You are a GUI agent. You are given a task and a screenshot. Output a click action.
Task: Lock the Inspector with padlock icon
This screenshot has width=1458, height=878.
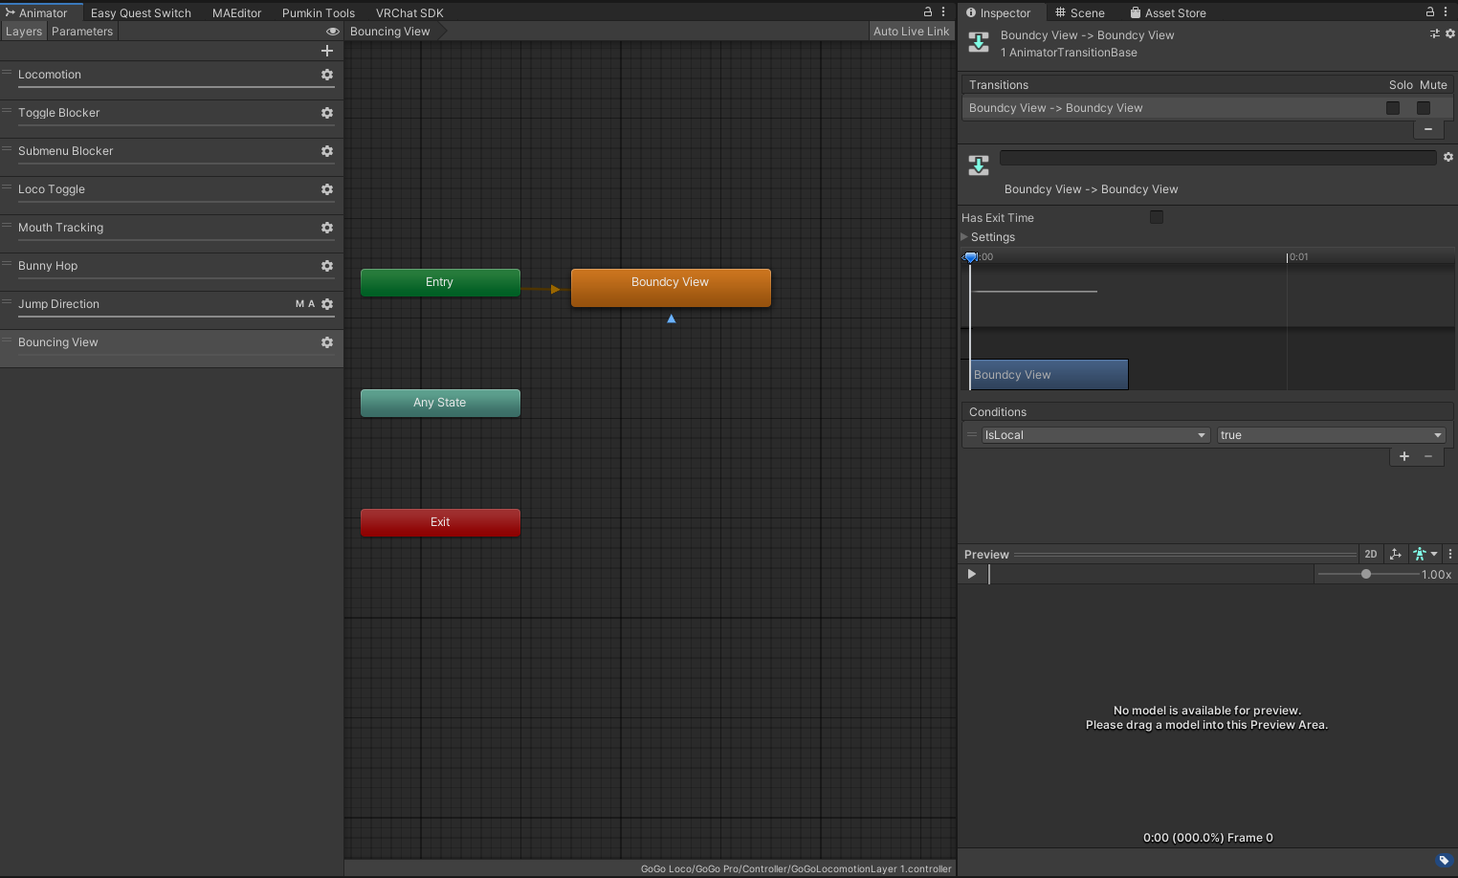(1429, 11)
